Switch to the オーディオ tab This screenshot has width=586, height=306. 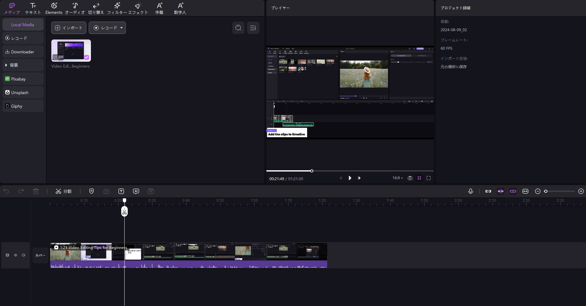(x=75, y=8)
